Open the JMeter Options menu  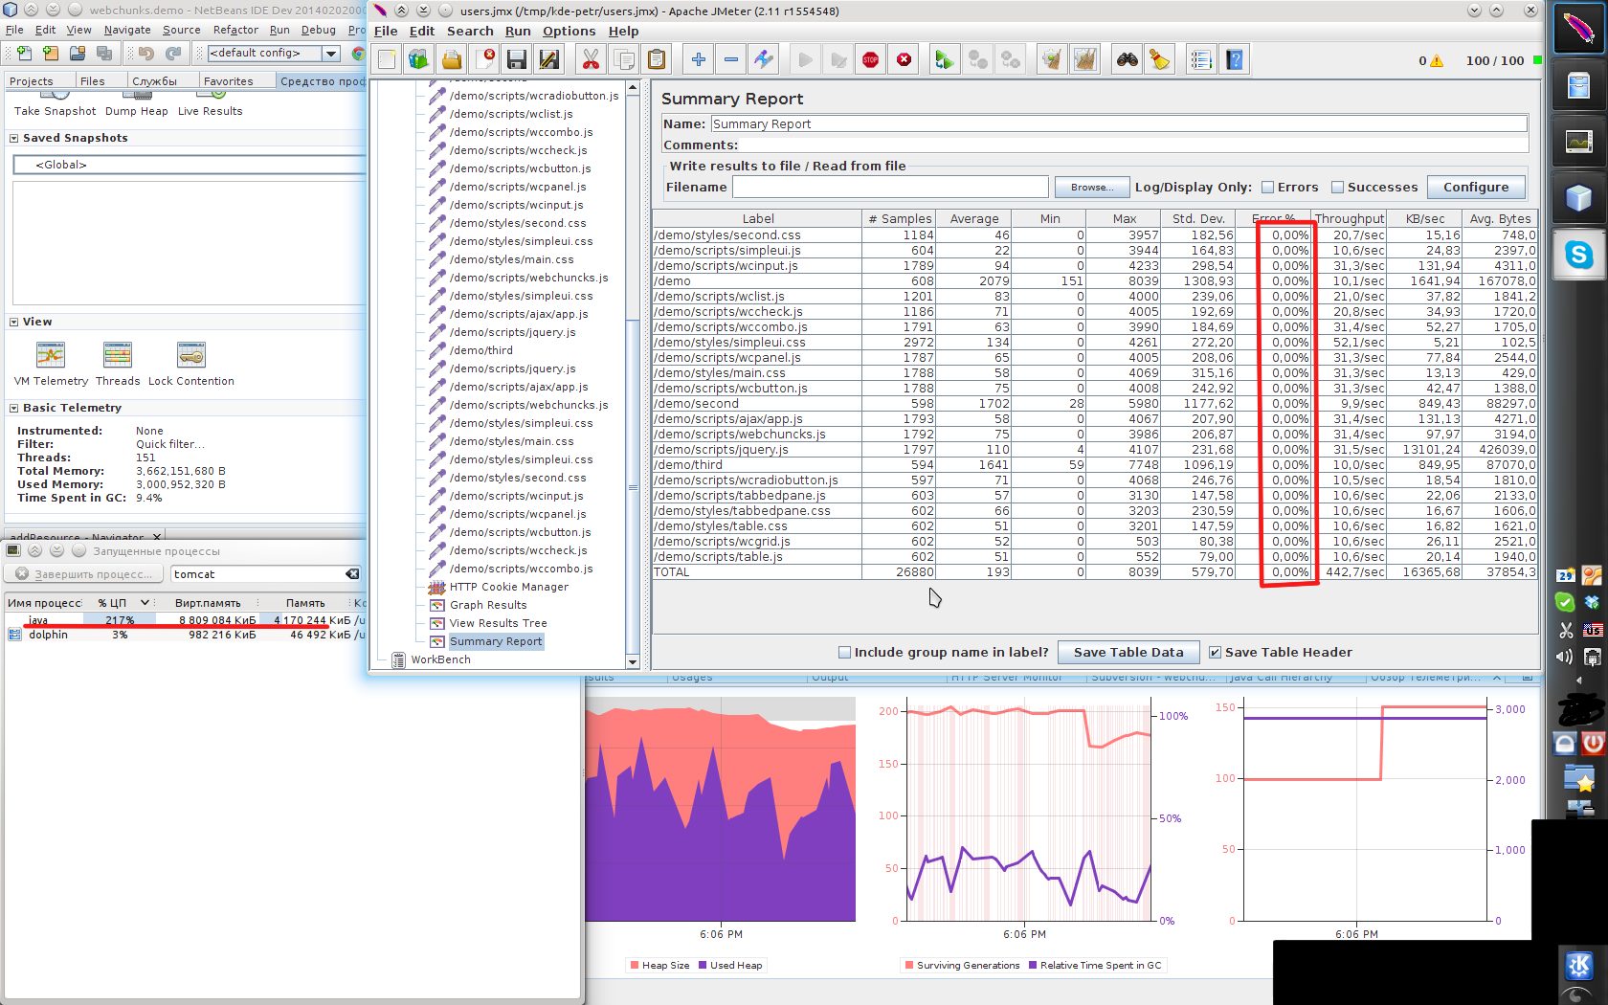pos(569,32)
